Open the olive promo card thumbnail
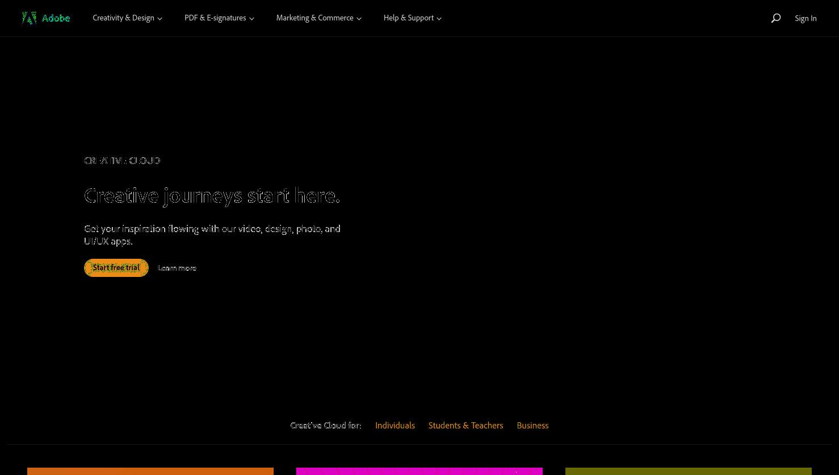839x475 pixels. [x=689, y=471]
